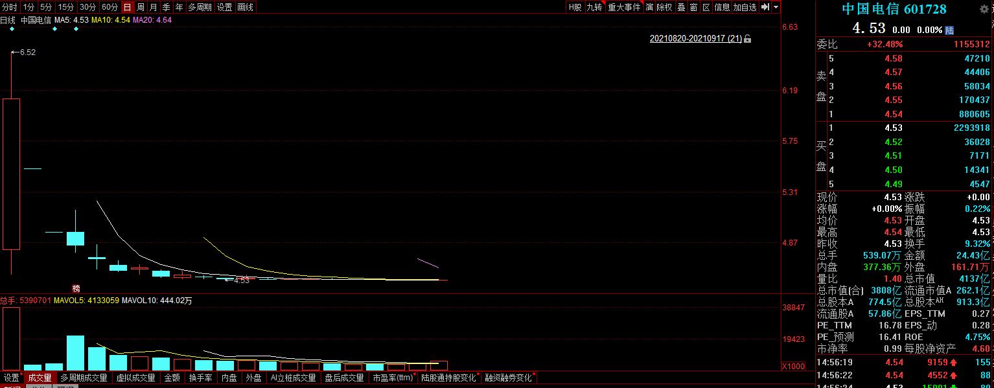Open the 多周期 multi-period view

[200, 7]
